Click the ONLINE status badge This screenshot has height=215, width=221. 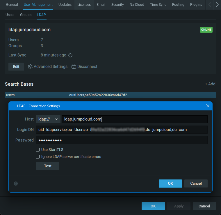[x=206, y=30]
